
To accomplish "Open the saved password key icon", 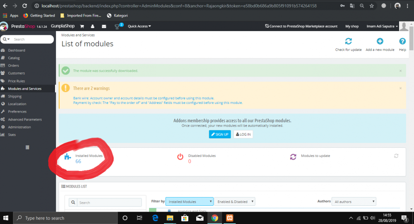I will [x=342, y=6].
